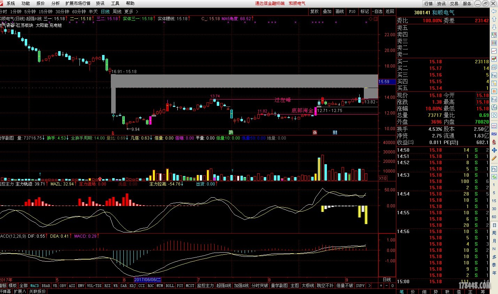Click the 0 reset button next to minus
This screenshot has height=294, width=498.
point(392,286)
